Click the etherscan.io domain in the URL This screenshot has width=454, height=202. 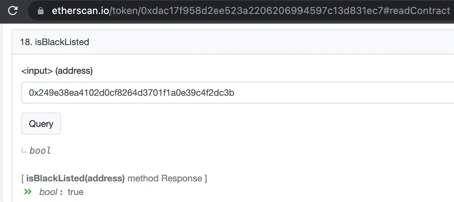(80, 11)
